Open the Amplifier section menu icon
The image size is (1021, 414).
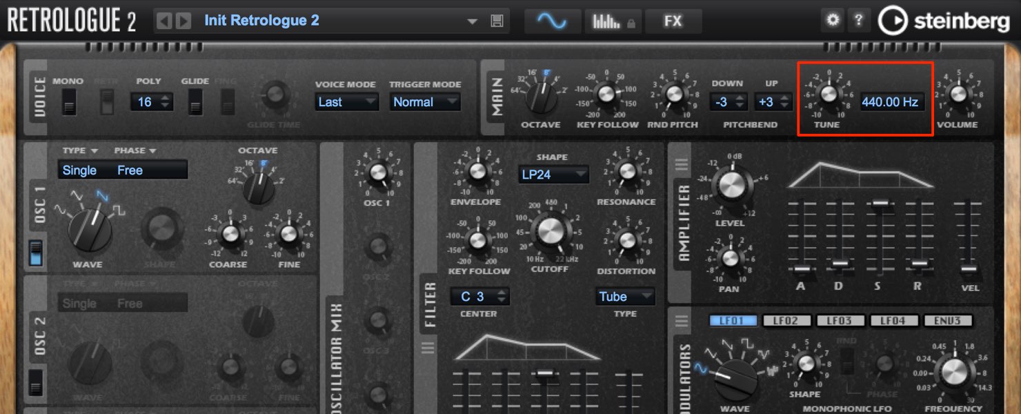click(682, 166)
